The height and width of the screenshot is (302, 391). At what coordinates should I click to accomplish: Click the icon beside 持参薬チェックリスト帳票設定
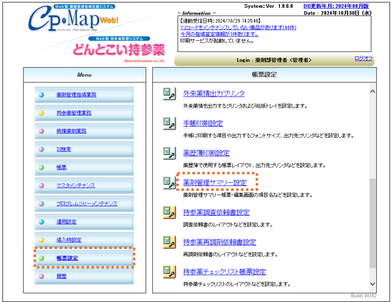(x=169, y=271)
